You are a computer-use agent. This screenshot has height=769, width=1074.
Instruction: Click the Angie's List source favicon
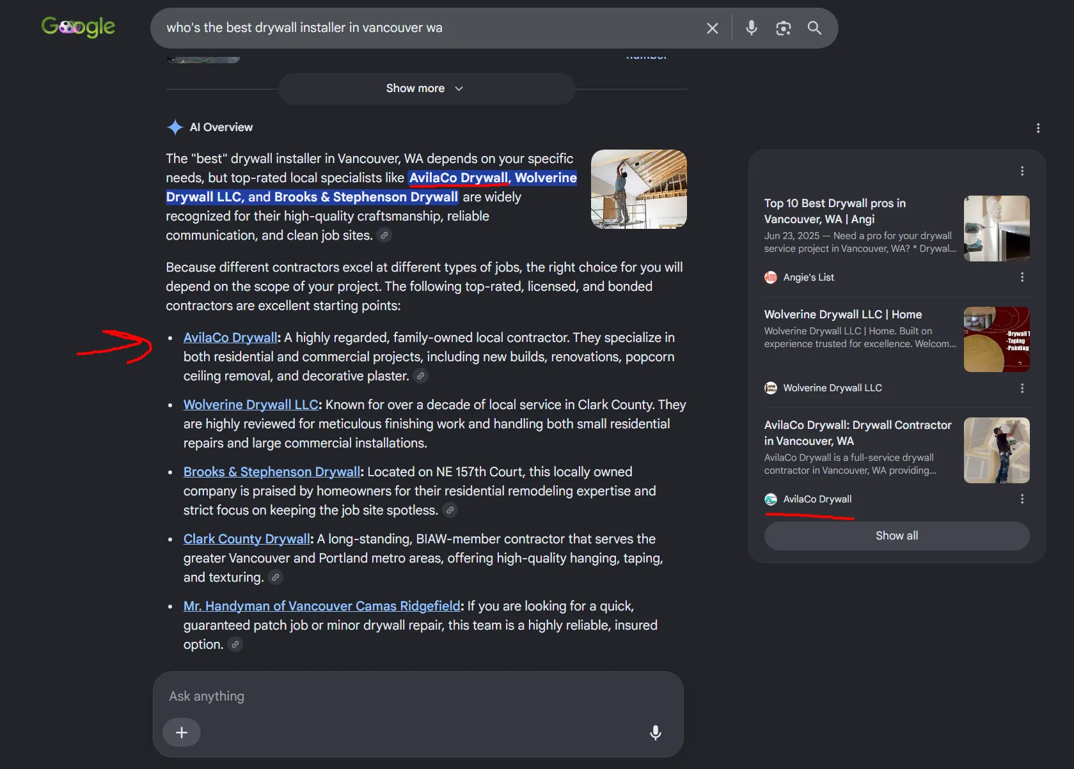click(771, 277)
